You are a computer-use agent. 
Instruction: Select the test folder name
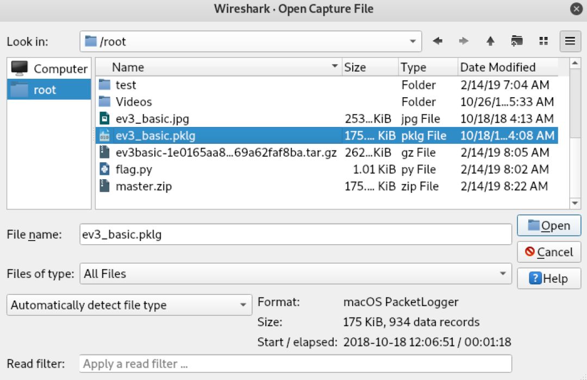126,85
